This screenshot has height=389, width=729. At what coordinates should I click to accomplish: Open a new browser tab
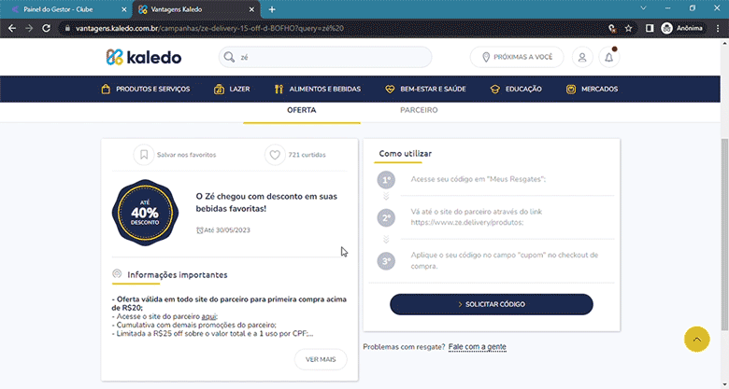click(x=272, y=9)
